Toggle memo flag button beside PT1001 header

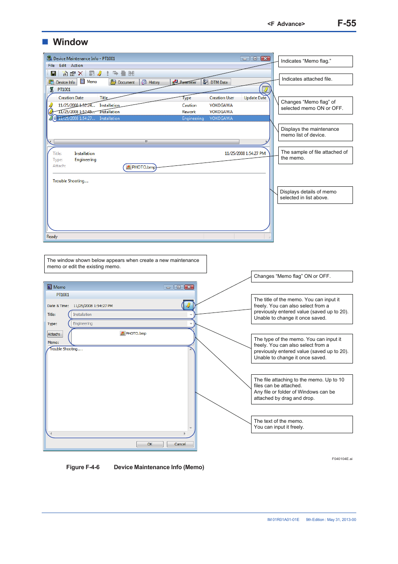click(265, 89)
